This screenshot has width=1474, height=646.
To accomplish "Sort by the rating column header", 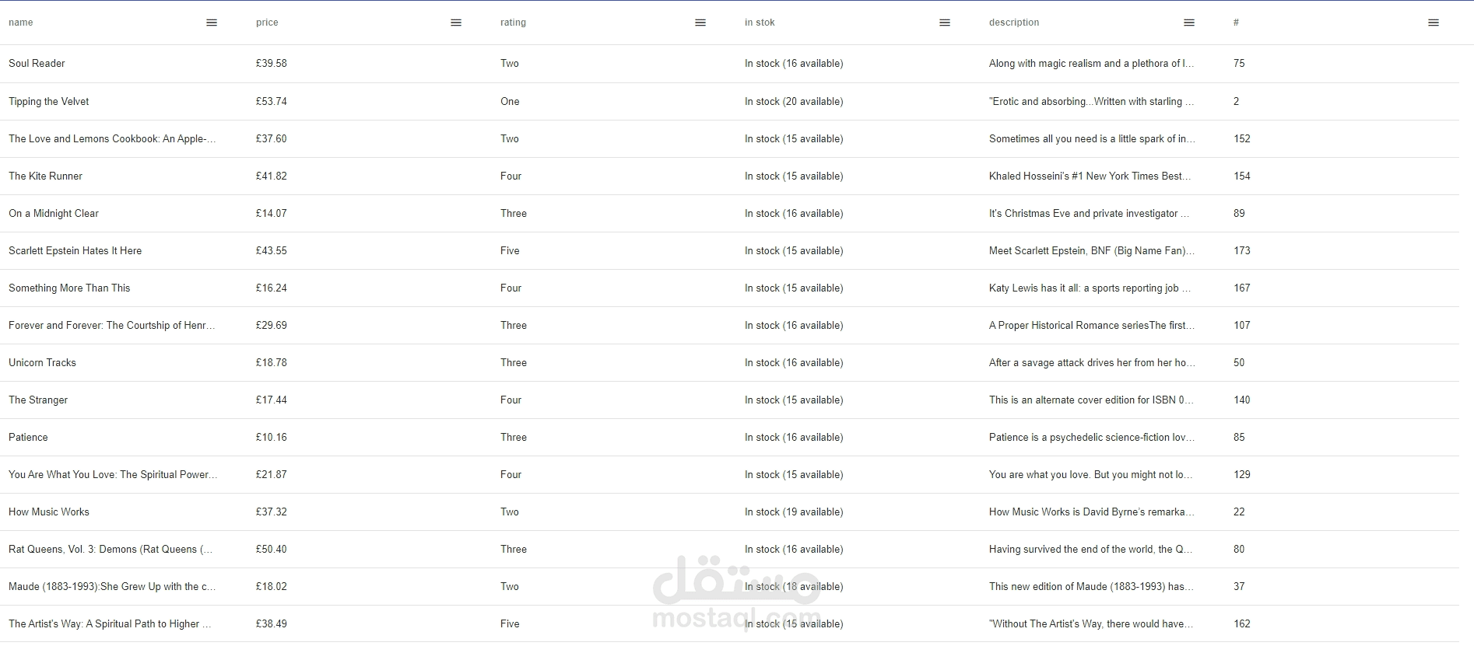I will pyautogui.click(x=513, y=23).
